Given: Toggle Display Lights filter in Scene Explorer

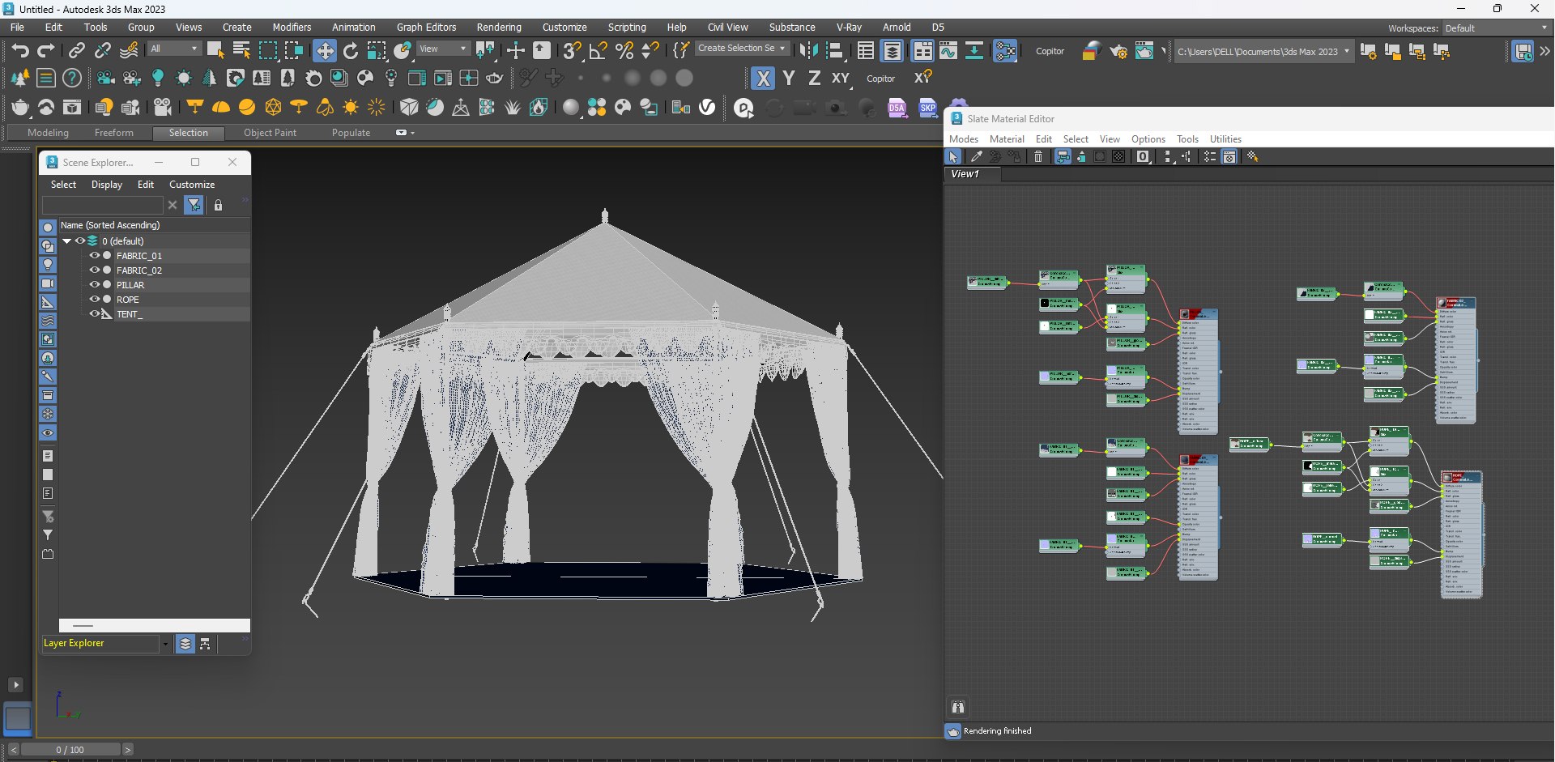Looking at the screenshot, I should (48, 265).
